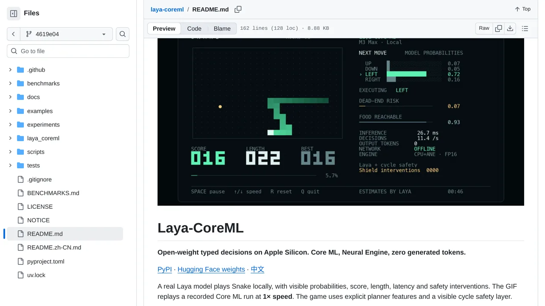Click the .gitignore file icon

20,179
